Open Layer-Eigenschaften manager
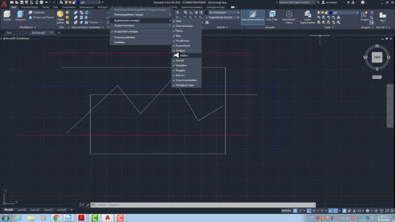 tap(307, 17)
